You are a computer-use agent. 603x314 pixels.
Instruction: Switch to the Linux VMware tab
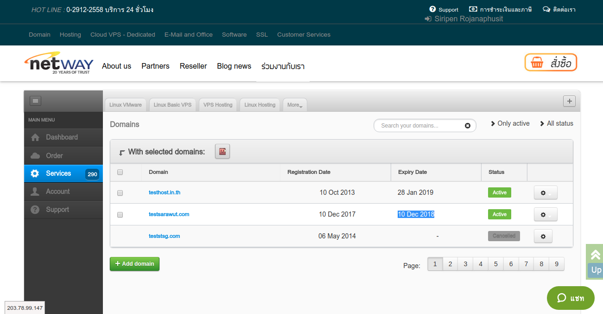[126, 105]
